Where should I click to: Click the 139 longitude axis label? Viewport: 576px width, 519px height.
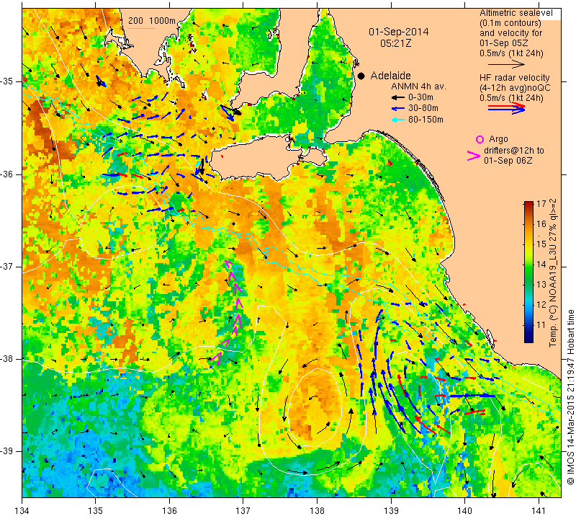[391, 511]
